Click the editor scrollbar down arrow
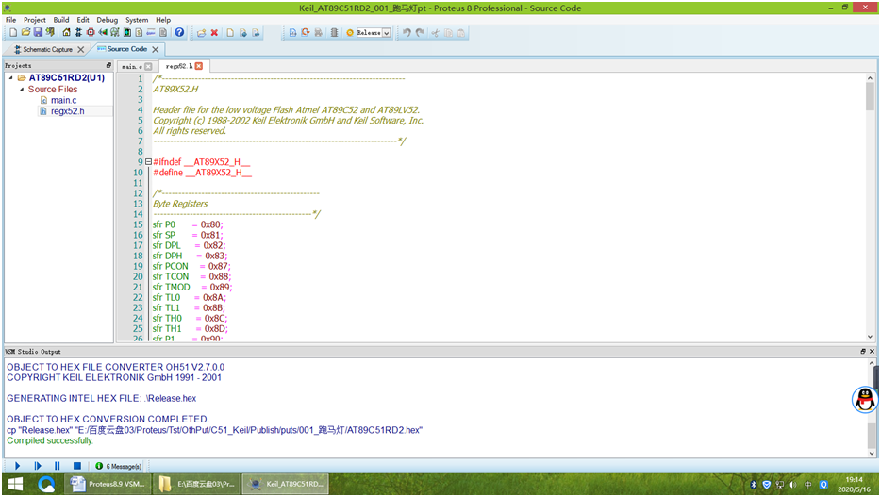This screenshot has height=497, width=881. [x=870, y=337]
